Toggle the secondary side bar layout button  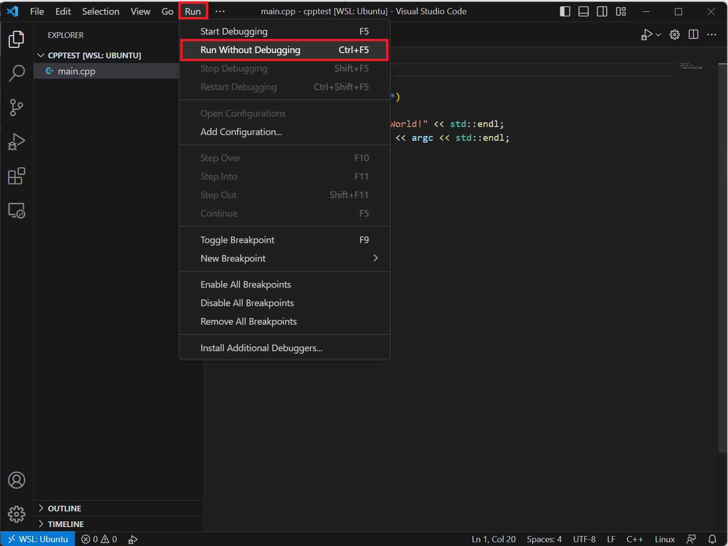pyautogui.click(x=602, y=11)
